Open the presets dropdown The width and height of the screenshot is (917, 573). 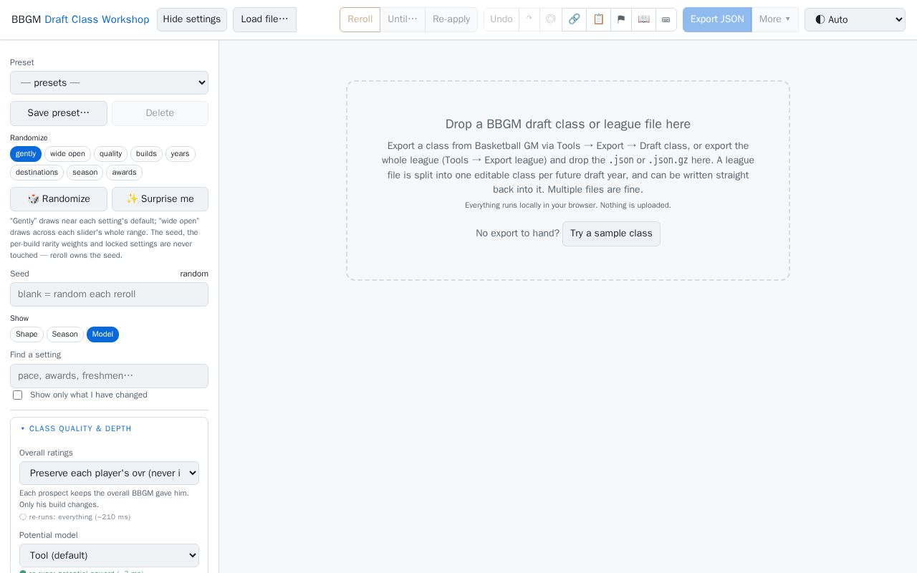(x=109, y=82)
